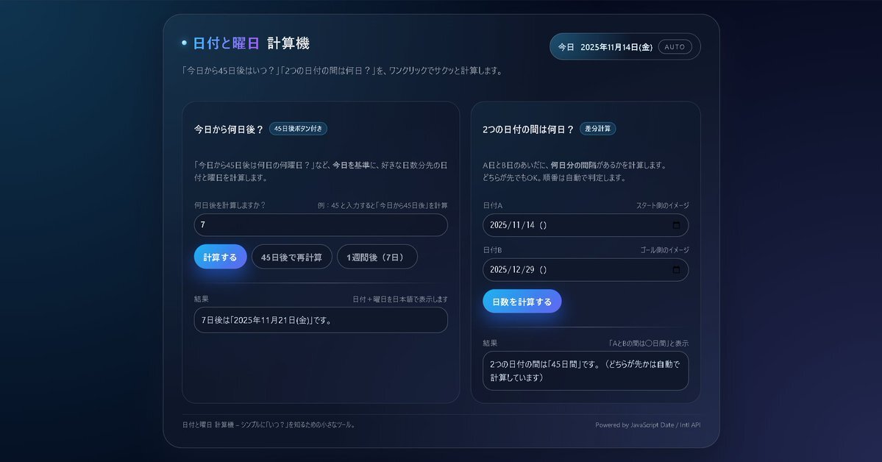
Task: Open calendar picker icon for 日付B
Action: click(676, 269)
